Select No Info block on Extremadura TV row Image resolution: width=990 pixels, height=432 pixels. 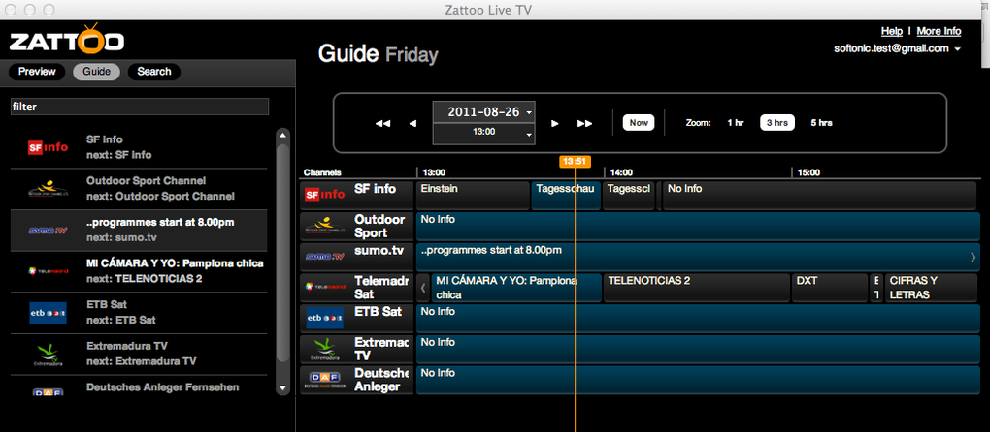pyautogui.click(x=698, y=349)
